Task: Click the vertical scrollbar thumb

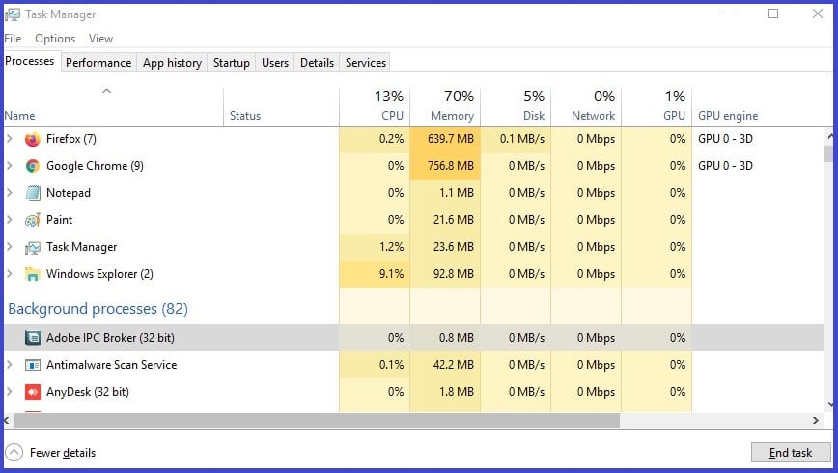Action: (x=829, y=153)
